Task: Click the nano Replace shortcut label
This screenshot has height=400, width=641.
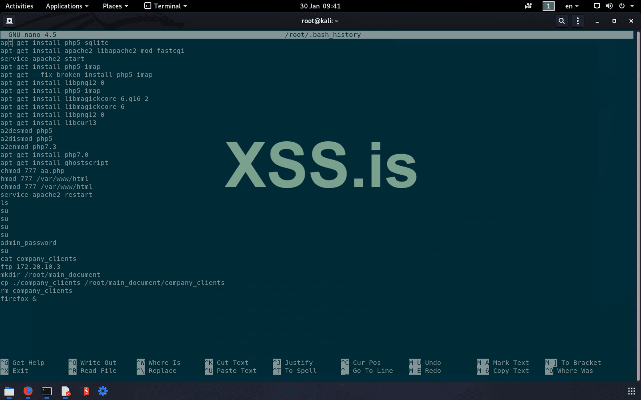Action: click(x=162, y=371)
